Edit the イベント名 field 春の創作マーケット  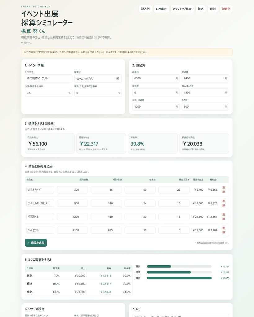49,78
